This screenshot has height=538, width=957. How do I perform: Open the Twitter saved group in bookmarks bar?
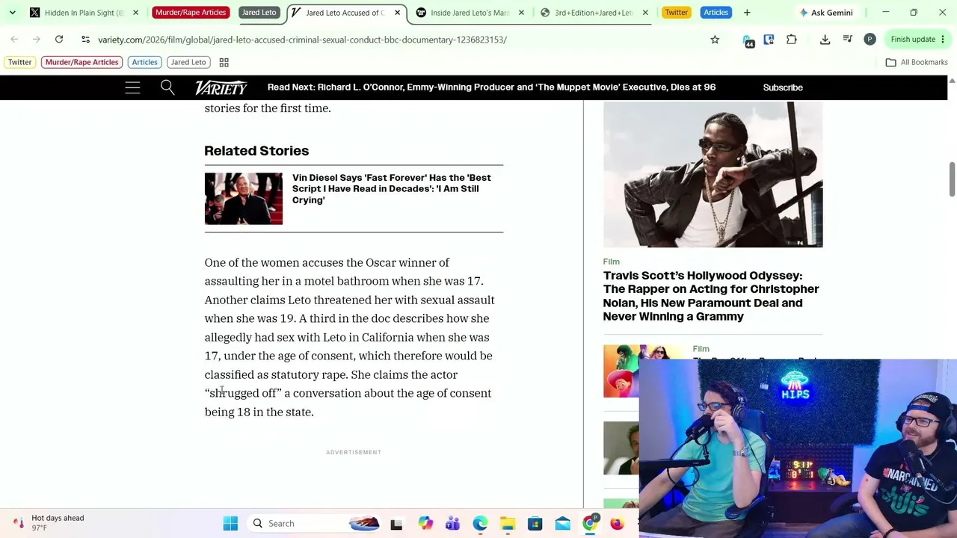tap(20, 63)
